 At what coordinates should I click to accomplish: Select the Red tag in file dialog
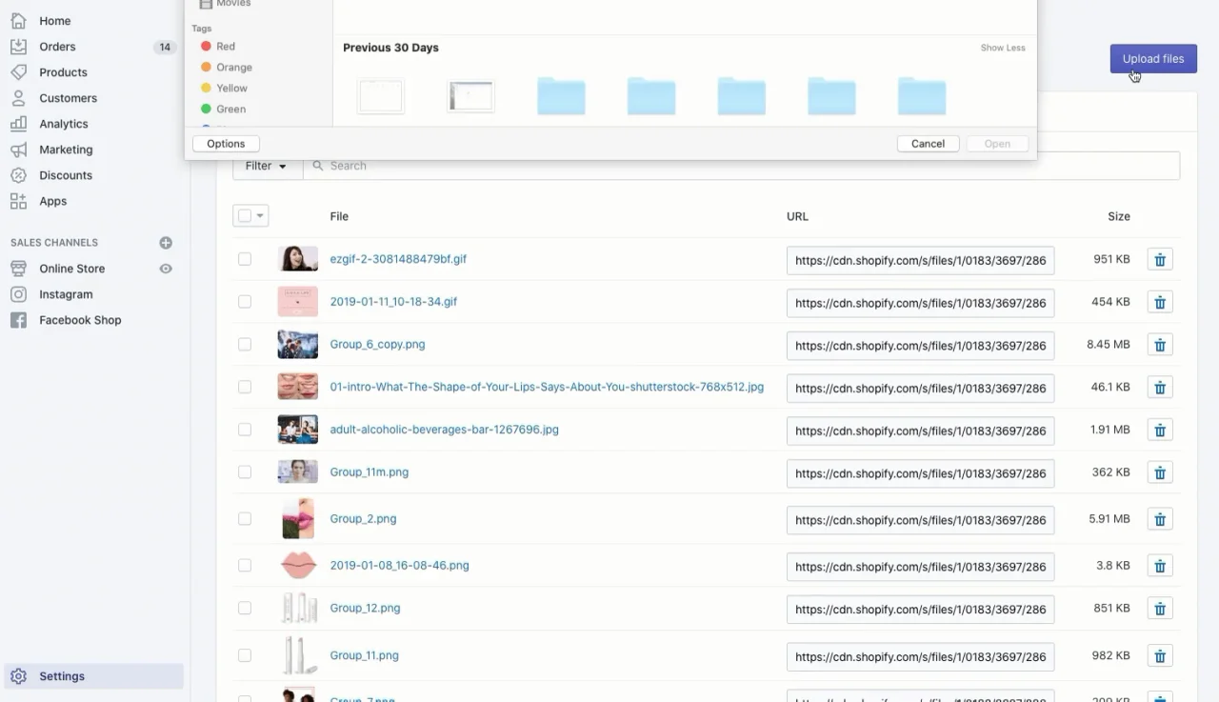tap(219, 46)
